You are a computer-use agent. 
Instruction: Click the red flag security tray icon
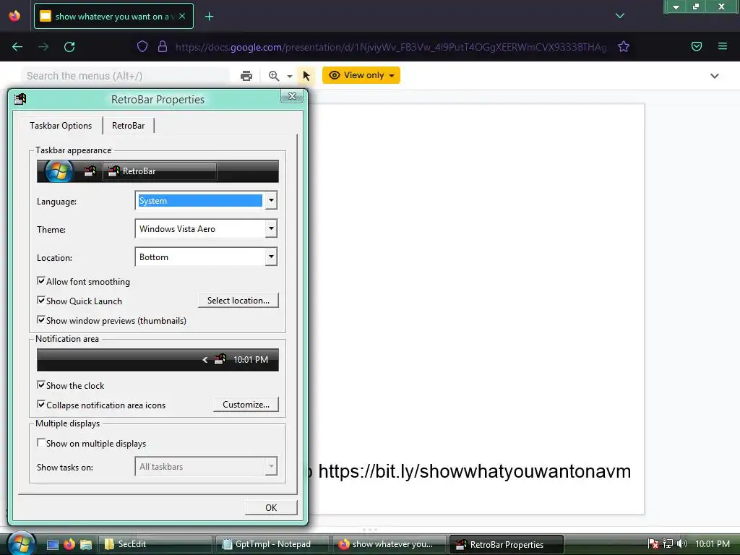[x=653, y=544]
